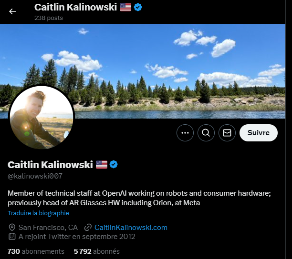
Task: Click Traduire la biographie link
Action: [x=38, y=213]
